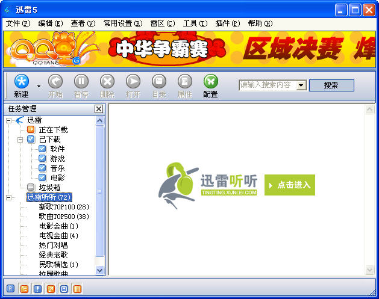This screenshot has width=379, height=299.
Task: Select 新歌TOP100 (28) playlist
Action: coord(64,207)
